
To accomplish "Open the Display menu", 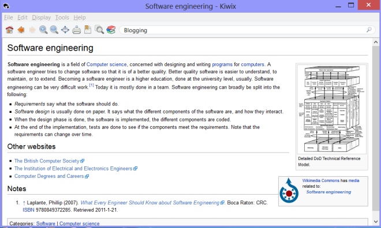I will [x=42, y=17].
